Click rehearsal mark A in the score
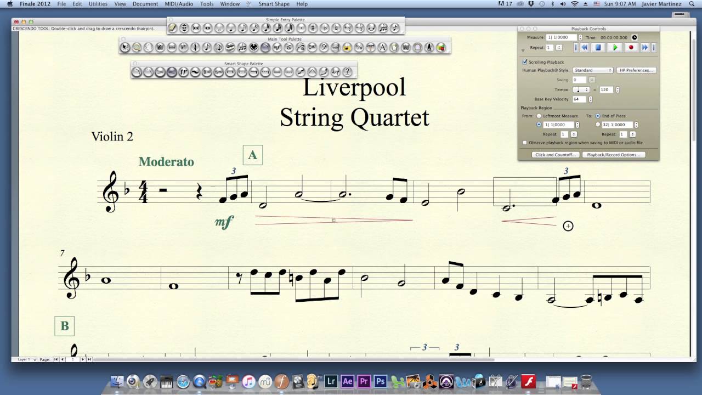Viewport: 702px width, 395px height. coord(253,155)
